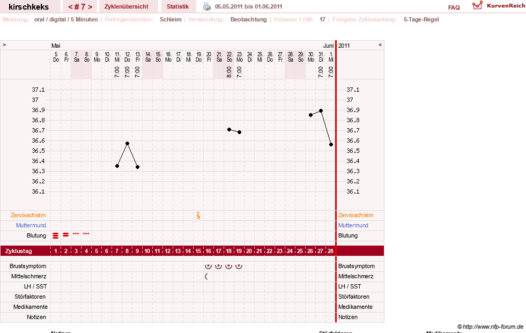Select the spotting dots on cycle day 4
The width and height of the screenshot is (526, 333).
coord(86,233)
